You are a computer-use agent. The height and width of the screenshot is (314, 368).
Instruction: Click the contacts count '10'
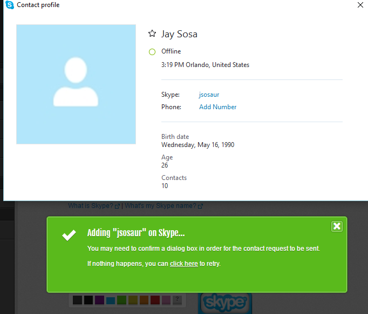click(x=165, y=186)
